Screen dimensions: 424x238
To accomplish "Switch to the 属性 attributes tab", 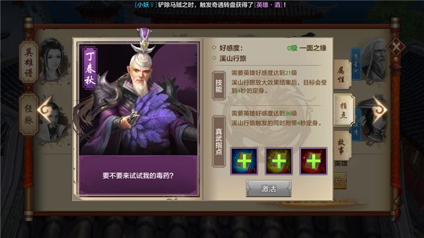I will [x=341, y=75].
